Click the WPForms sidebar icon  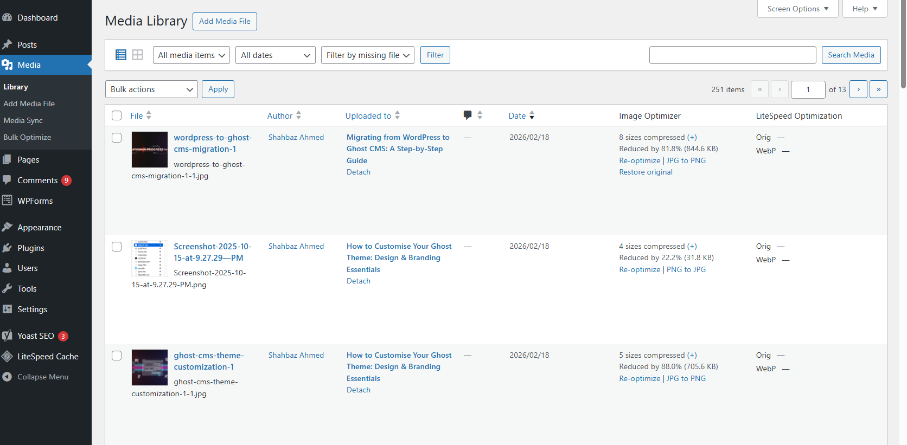pyautogui.click(x=7, y=201)
